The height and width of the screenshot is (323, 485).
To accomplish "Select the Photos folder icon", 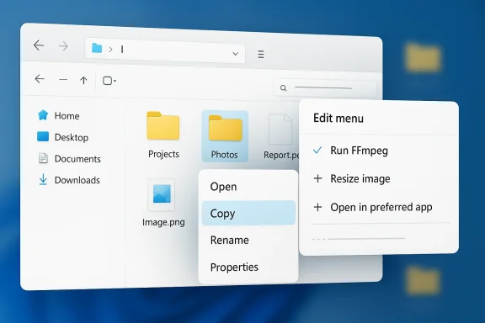I will (x=225, y=128).
